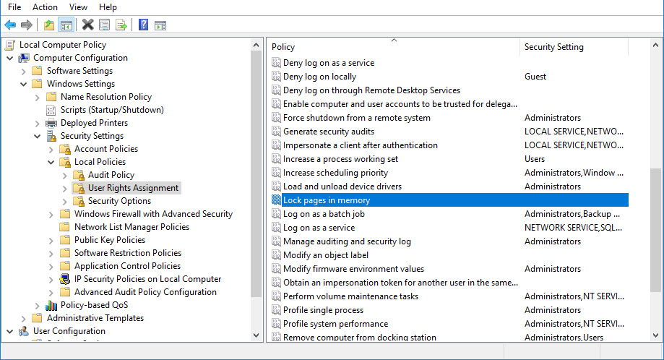Collapse the Security Settings tree node

coord(37,137)
